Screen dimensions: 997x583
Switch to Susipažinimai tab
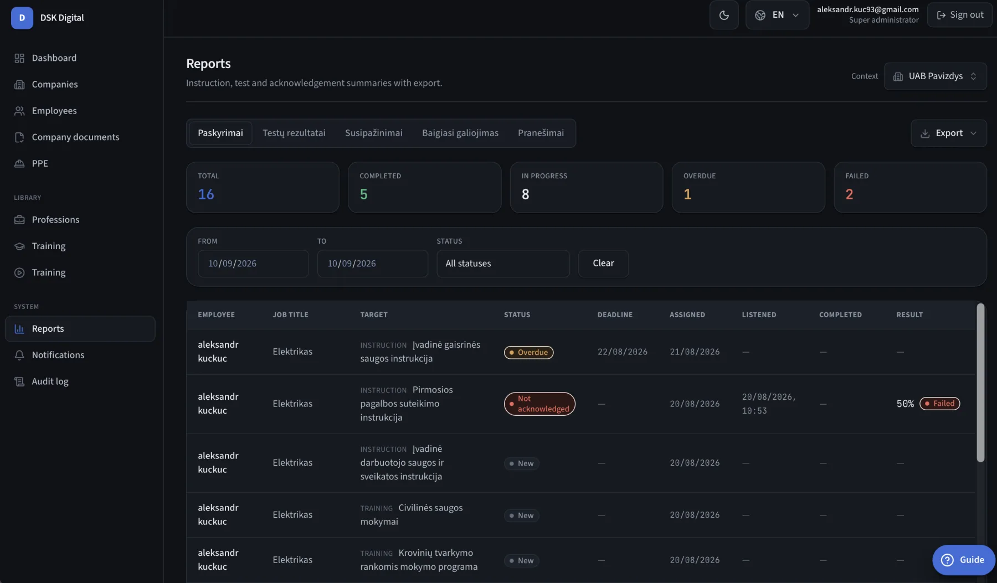pos(374,133)
